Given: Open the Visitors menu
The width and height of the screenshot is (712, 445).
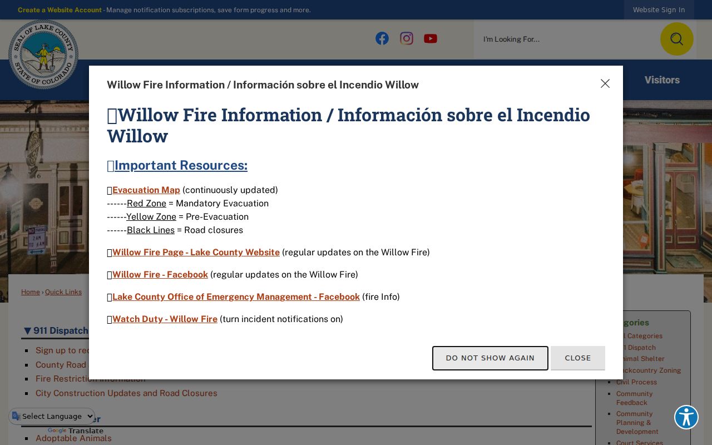Looking at the screenshot, I should (662, 80).
